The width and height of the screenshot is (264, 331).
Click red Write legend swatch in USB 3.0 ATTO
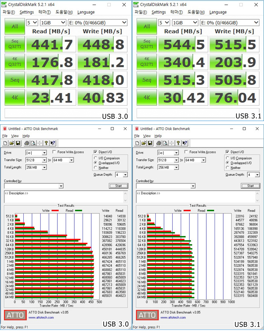click(x=55, y=210)
